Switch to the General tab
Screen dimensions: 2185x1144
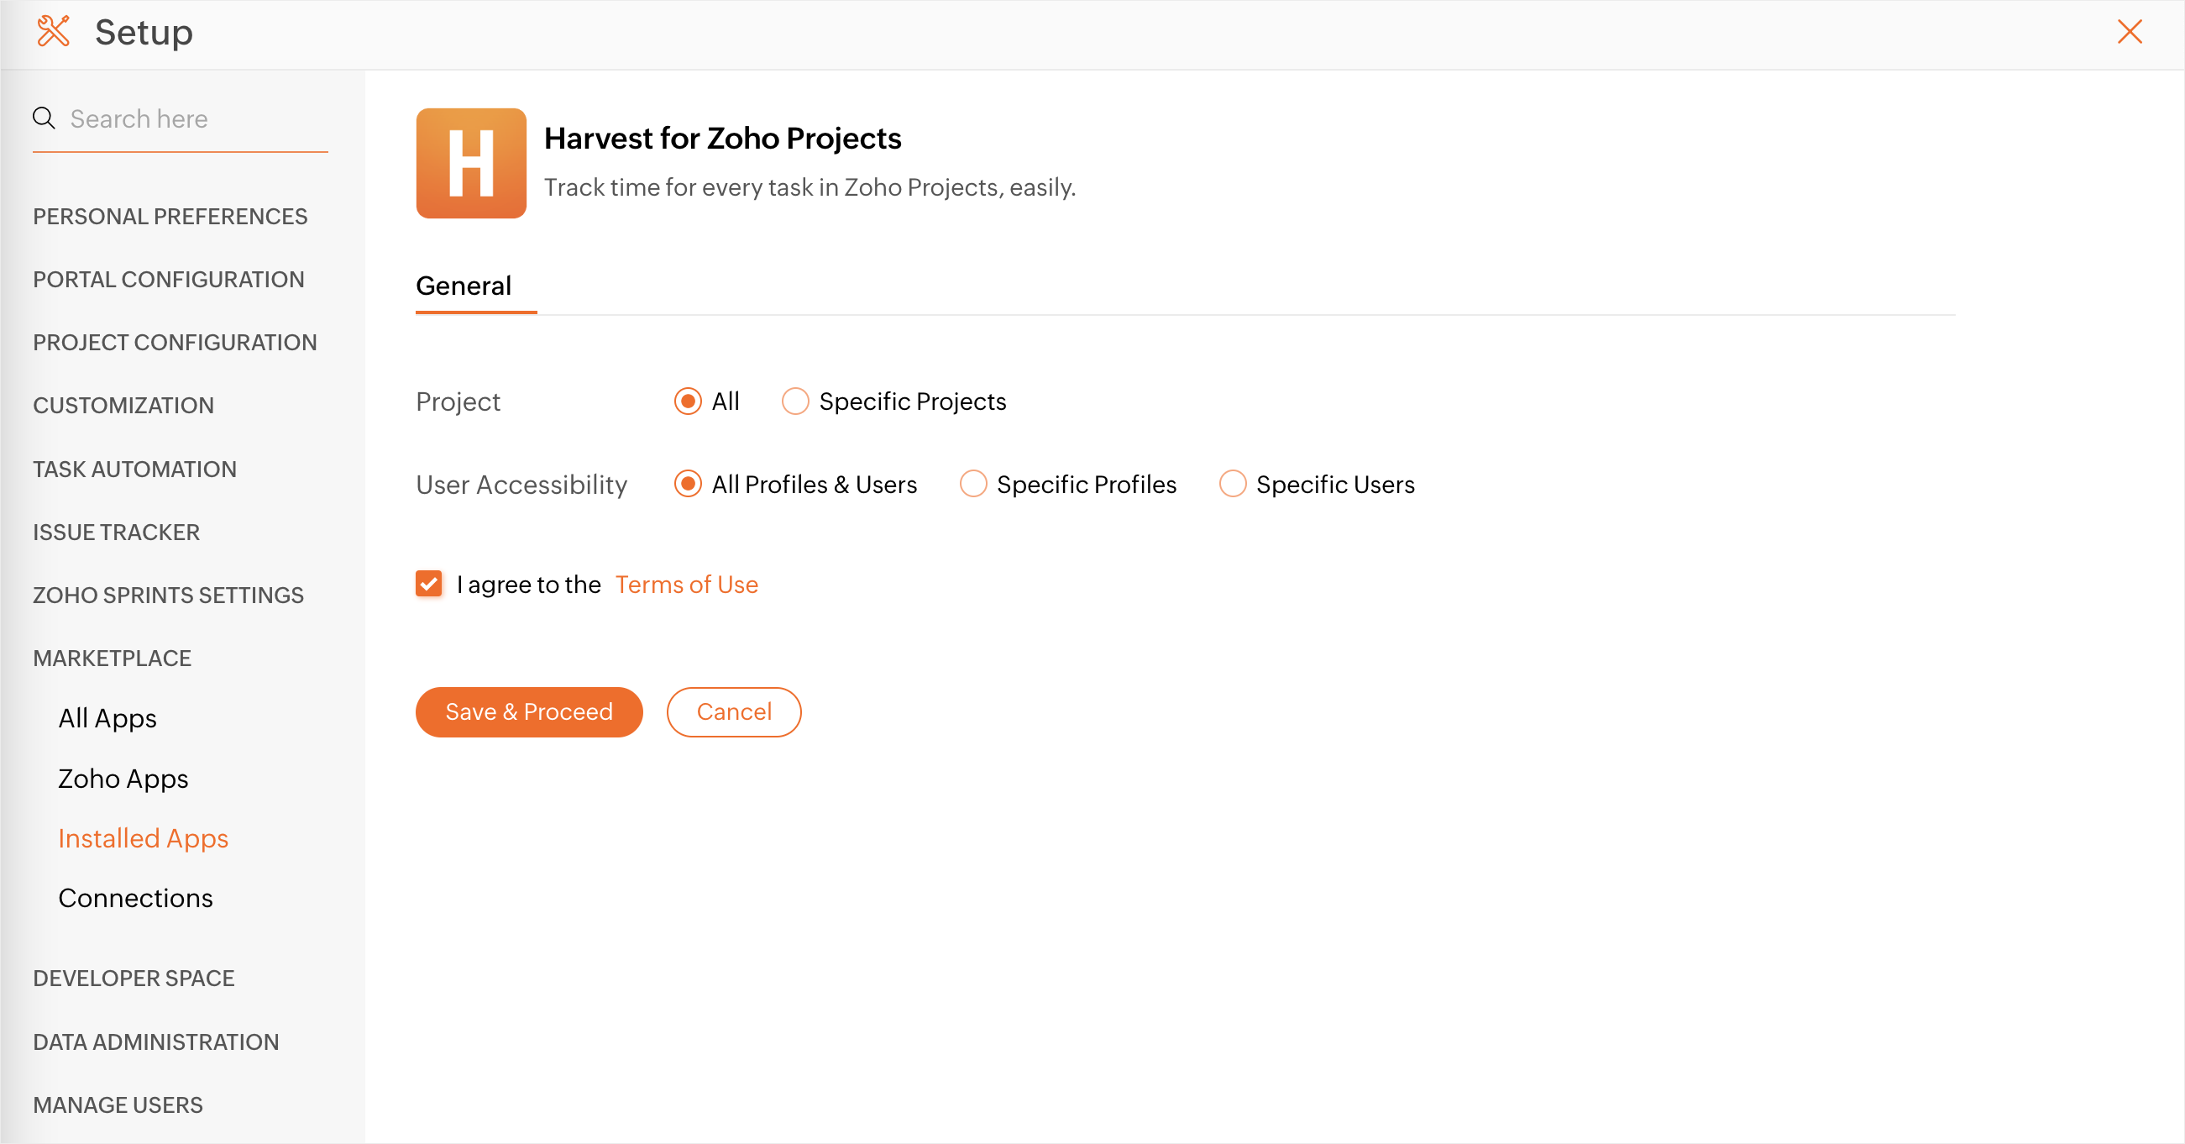[464, 286]
